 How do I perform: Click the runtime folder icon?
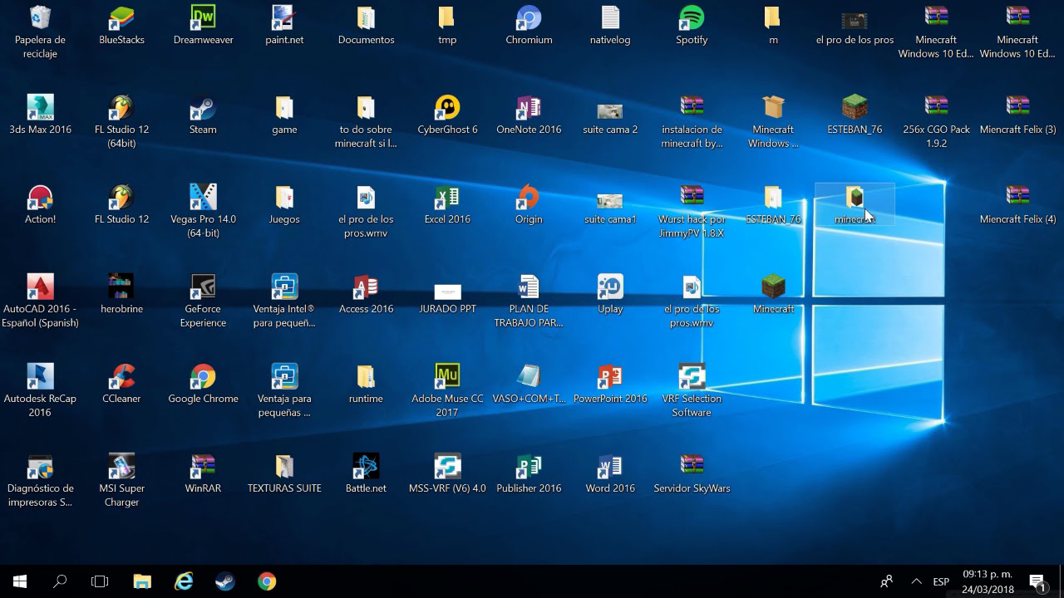(366, 384)
